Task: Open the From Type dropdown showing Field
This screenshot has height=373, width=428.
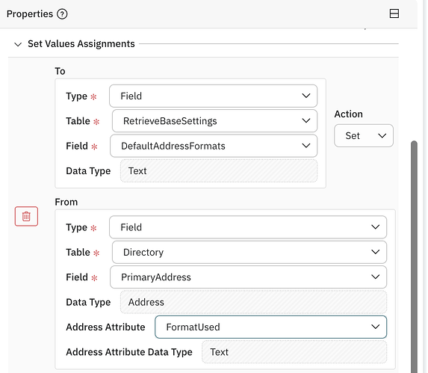Action: click(248, 227)
